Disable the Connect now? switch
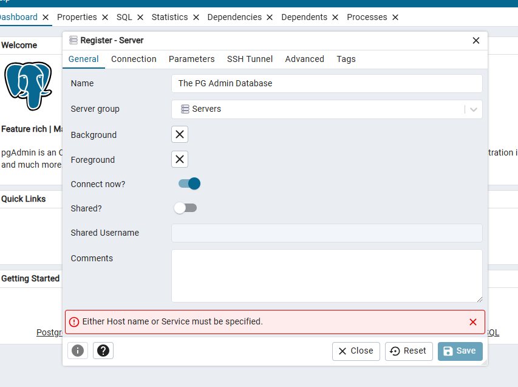Screen dimensions: 518x387 (x=189, y=183)
